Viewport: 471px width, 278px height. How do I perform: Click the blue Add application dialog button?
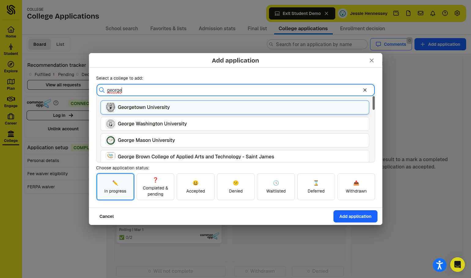pyautogui.click(x=355, y=216)
